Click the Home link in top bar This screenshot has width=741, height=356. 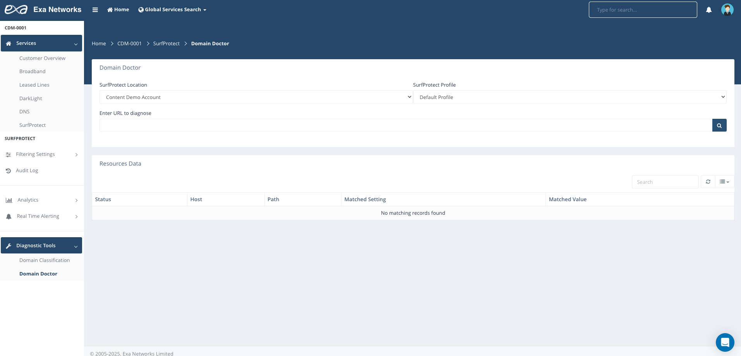coord(118,10)
